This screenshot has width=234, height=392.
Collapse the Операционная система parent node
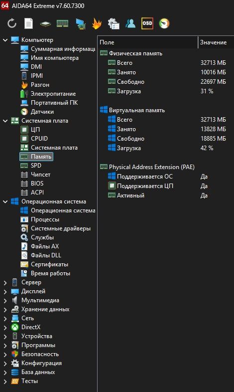(5, 201)
